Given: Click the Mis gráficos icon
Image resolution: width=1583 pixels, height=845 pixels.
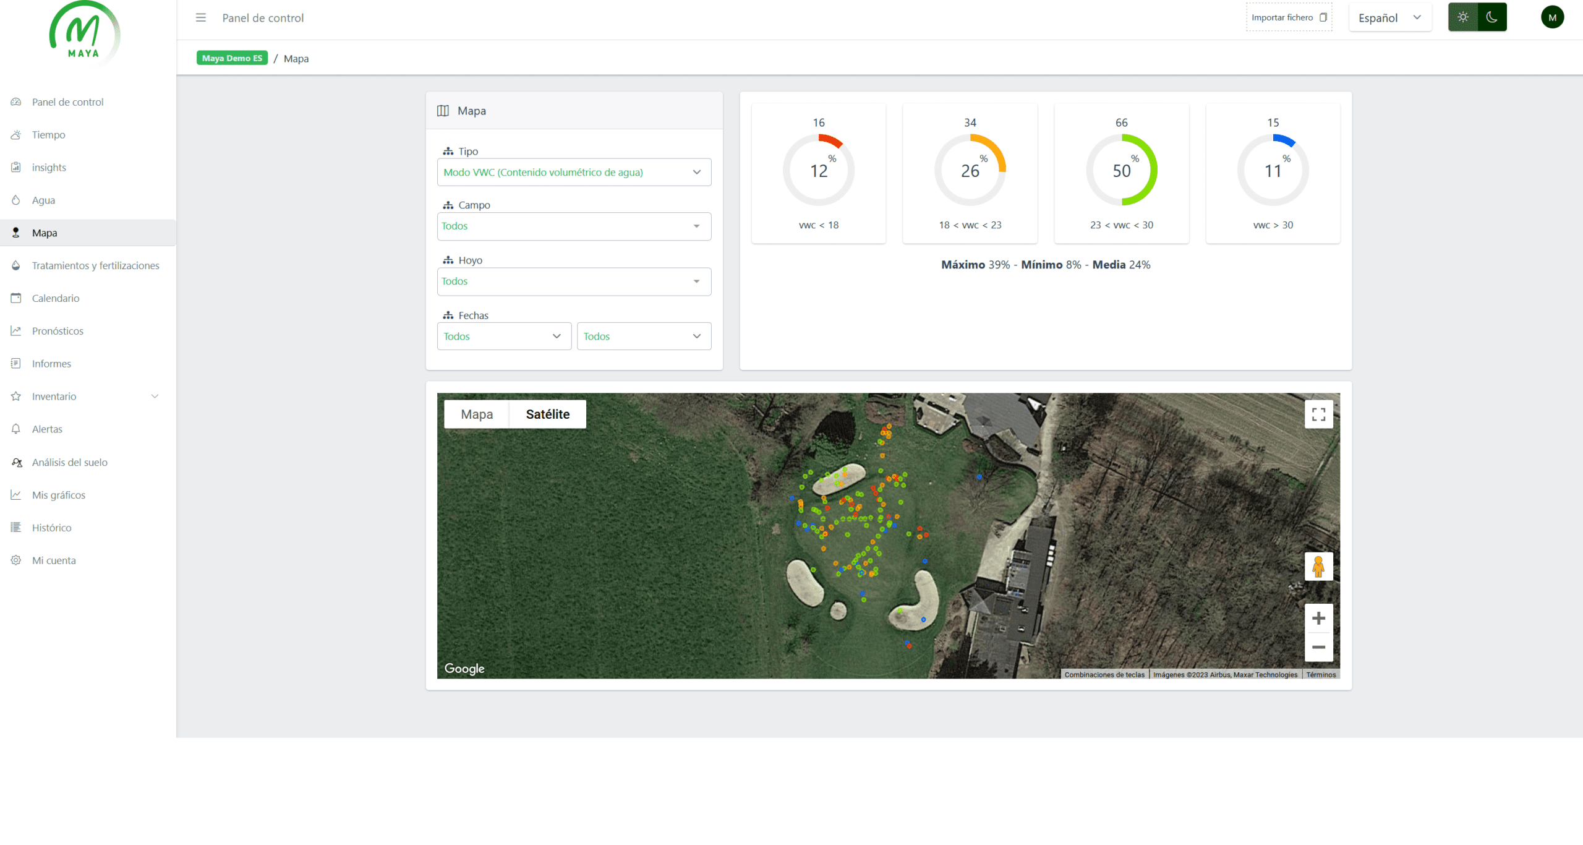Looking at the screenshot, I should [16, 495].
